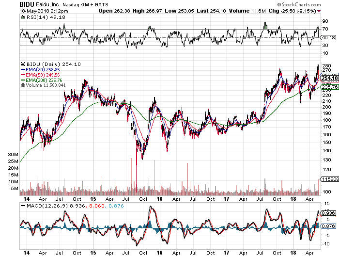Click the 140 price axis label
Image resolution: width=339 pixels, height=257 pixels.
pos(326,151)
